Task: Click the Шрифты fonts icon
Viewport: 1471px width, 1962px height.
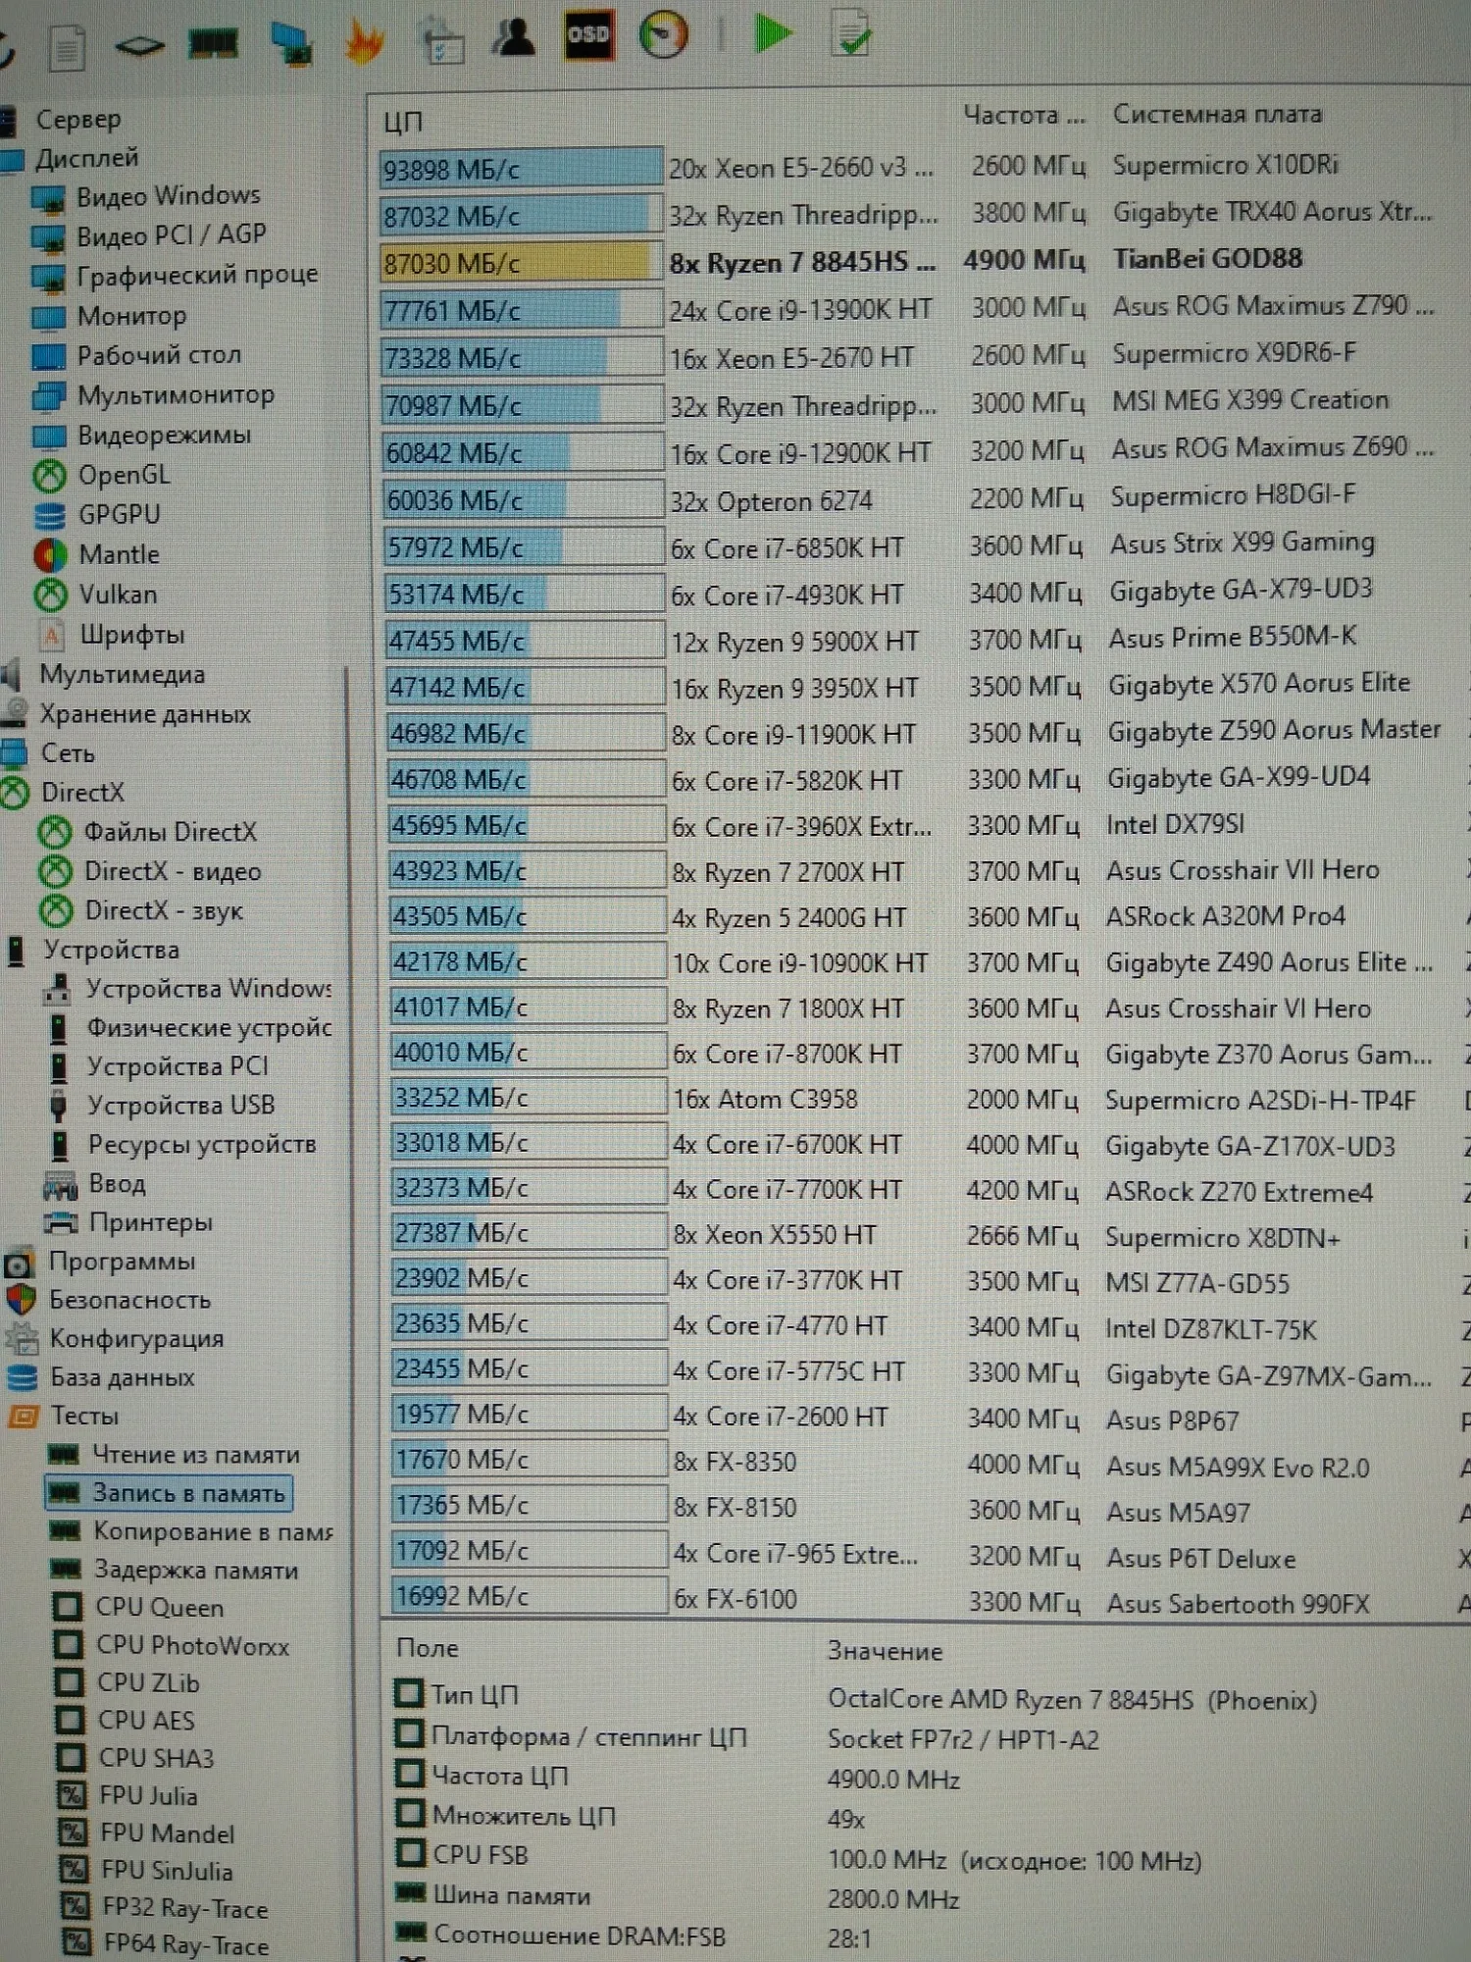Action: pyautogui.click(x=52, y=635)
